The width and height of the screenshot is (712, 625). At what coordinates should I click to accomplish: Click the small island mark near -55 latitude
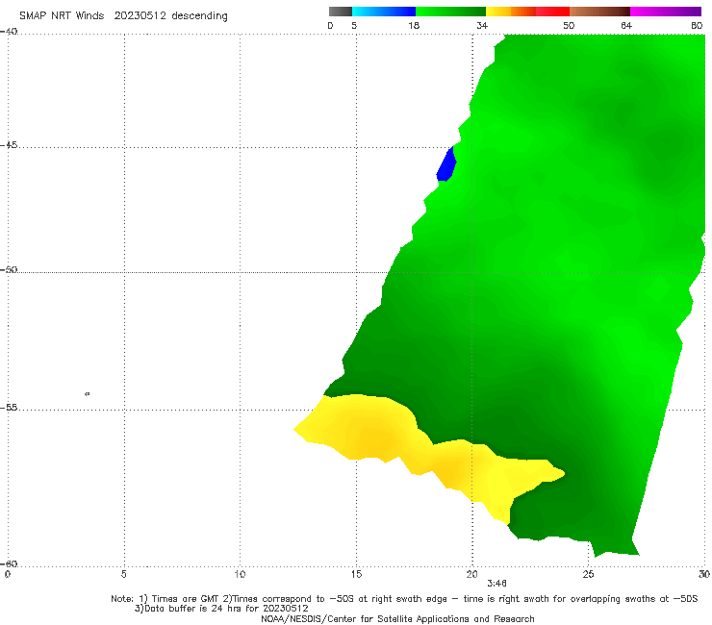pos(88,393)
